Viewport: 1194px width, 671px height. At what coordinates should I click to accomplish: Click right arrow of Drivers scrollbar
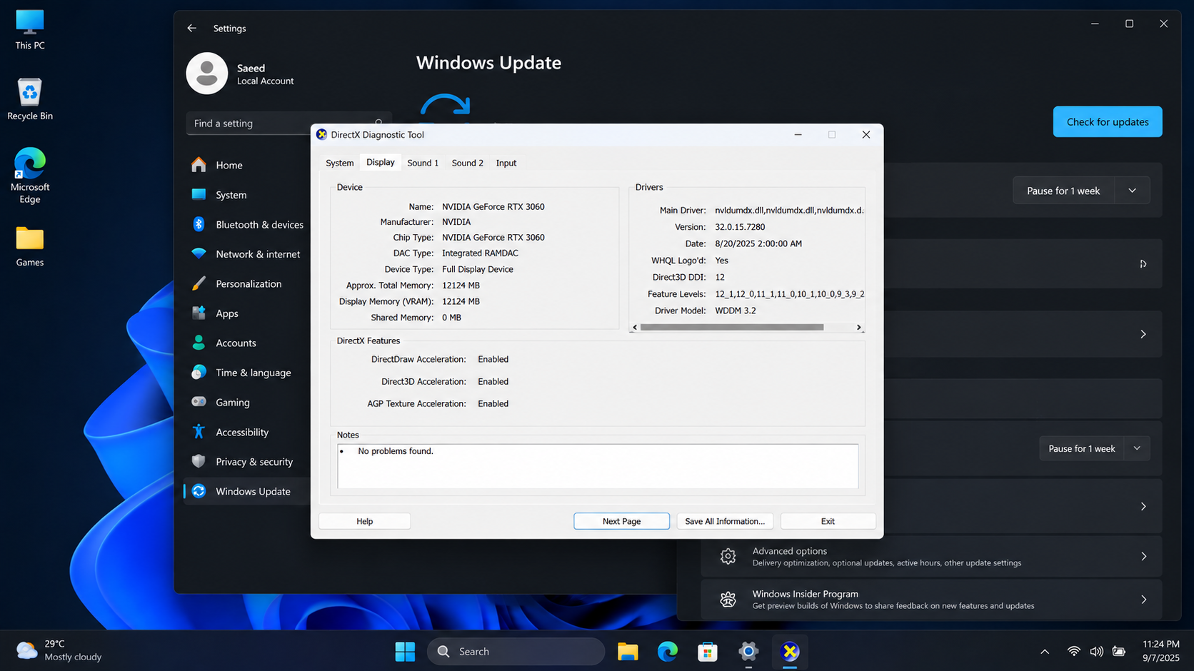[859, 328]
